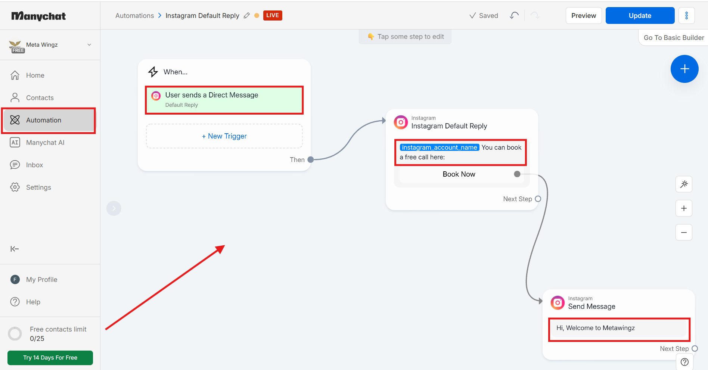708x370 pixels.
Task: Click the magic wand auto-arrange icon
Action: coord(684,184)
